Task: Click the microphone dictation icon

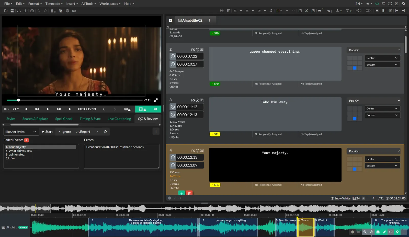Action: pos(53,11)
